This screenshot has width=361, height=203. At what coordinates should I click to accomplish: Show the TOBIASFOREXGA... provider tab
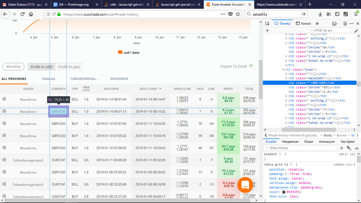[84, 79]
